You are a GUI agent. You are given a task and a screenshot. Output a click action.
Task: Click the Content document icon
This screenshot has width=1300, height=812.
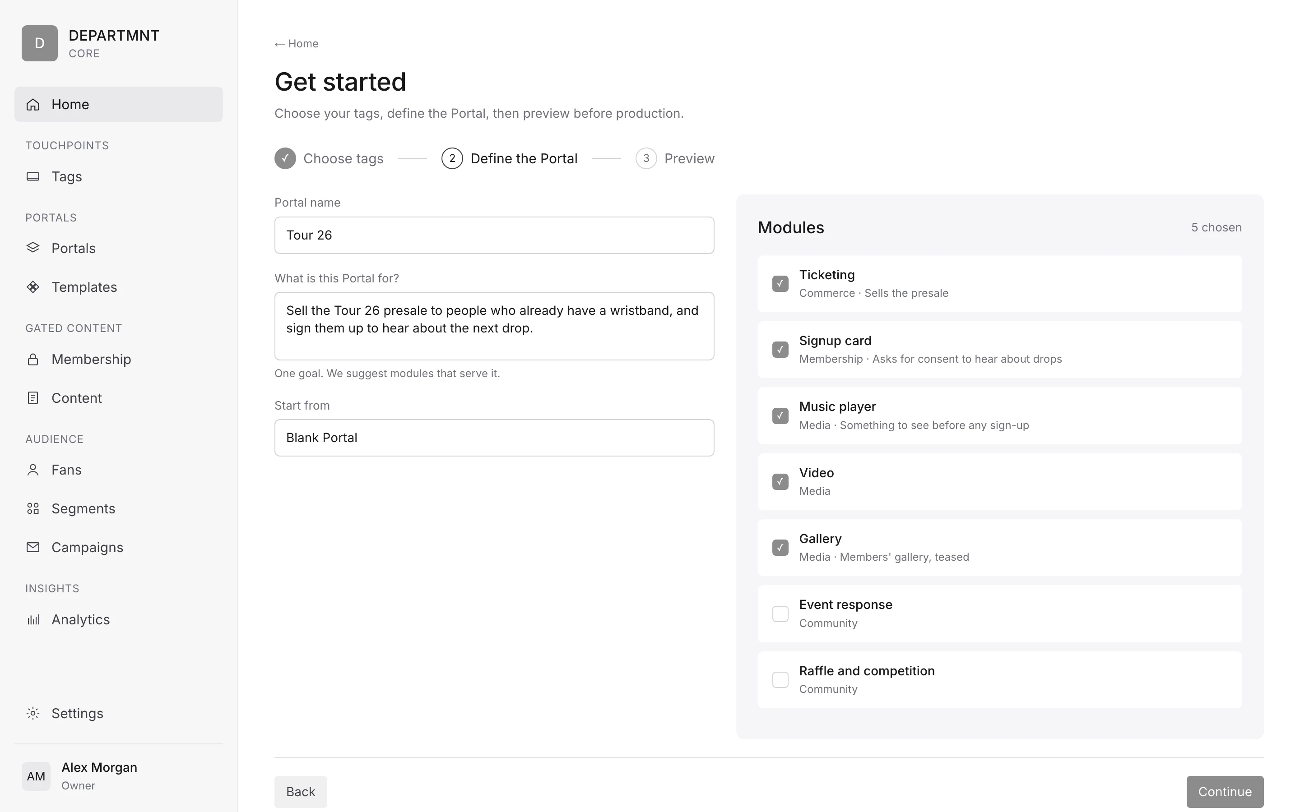(33, 398)
